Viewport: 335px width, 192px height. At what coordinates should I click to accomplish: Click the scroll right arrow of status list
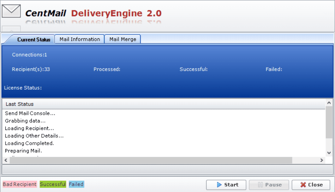322,160
